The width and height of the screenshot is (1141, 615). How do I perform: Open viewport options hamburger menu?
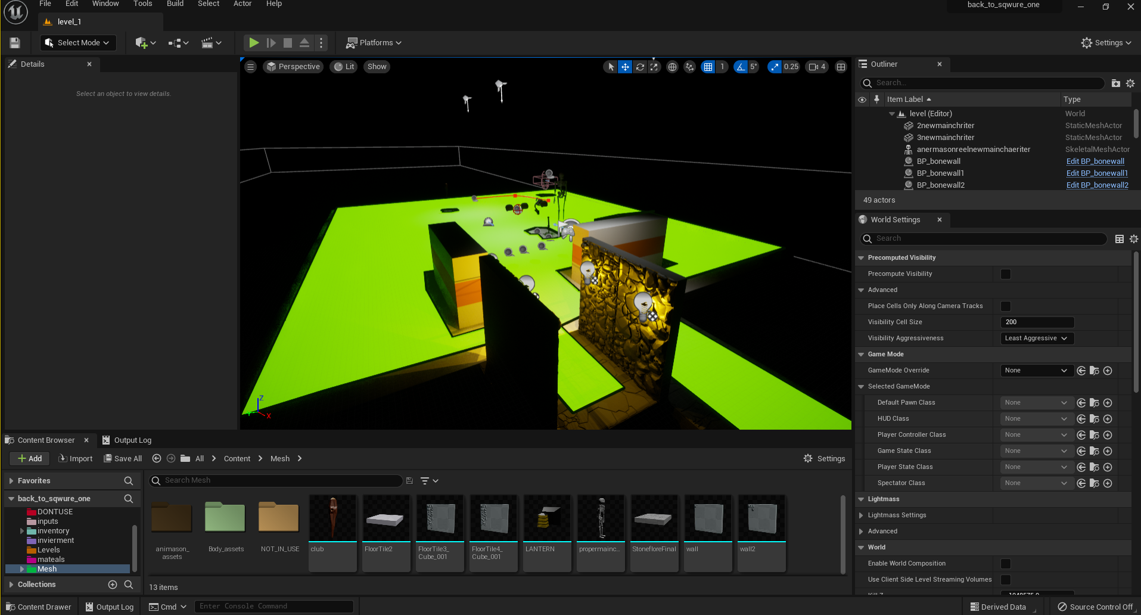[251, 67]
